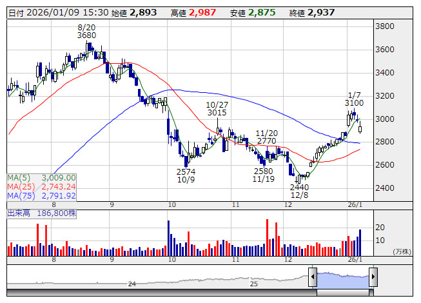
Task: Click the 1/7 high label 3100
Action: pyautogui.click(x=354, y=103)
